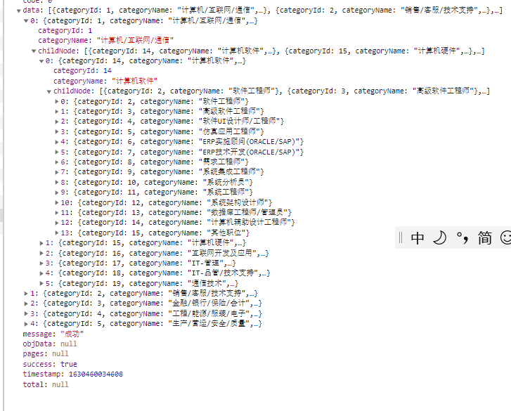Click the IME toolbar drag handle
Viewport: 511px width, 411px height.
(401, 237)
